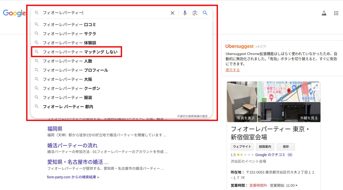Select suggestion フィオーレパーティー クーポン
This screenshot has height=190, width=343.
pos(121,88)
